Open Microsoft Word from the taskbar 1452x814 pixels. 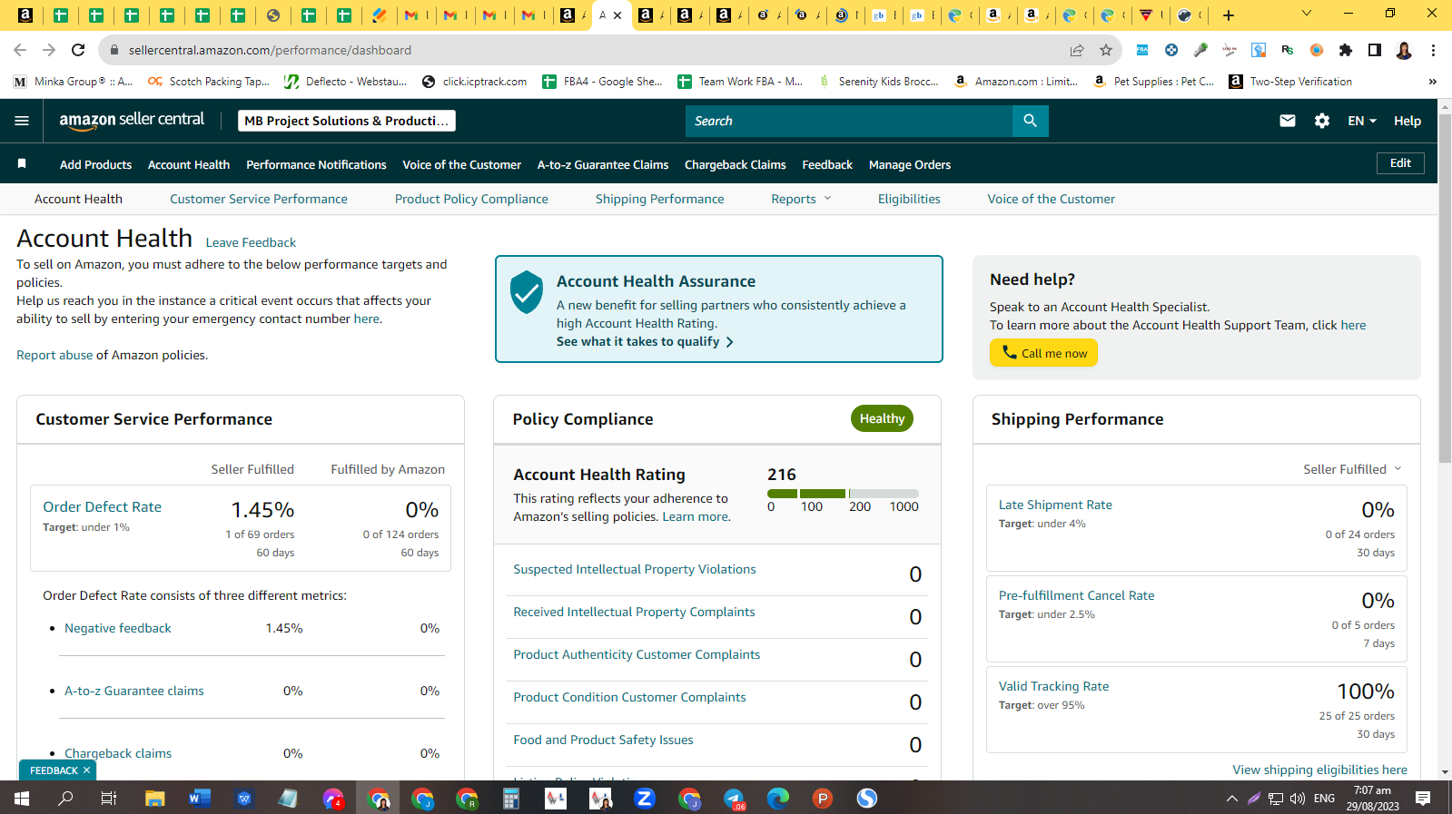tap(200, 799)
